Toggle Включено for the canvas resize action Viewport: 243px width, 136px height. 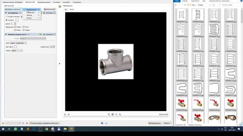point(54,34)
